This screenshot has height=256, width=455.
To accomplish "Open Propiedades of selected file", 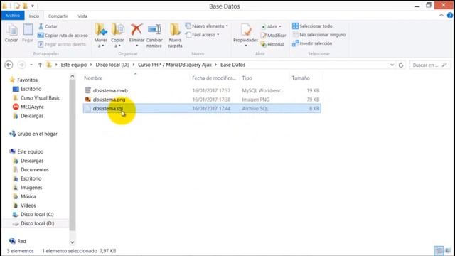I will click(x=245, y=36).
